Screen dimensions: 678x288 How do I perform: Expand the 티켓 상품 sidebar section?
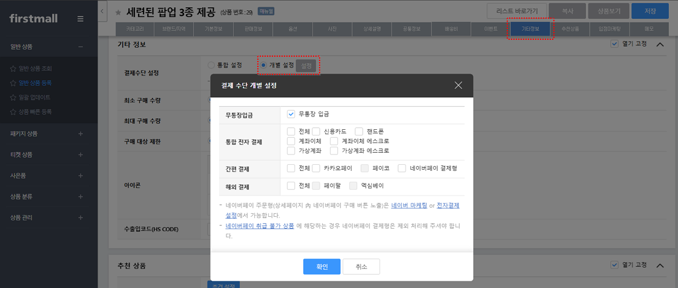coord(81,155)
